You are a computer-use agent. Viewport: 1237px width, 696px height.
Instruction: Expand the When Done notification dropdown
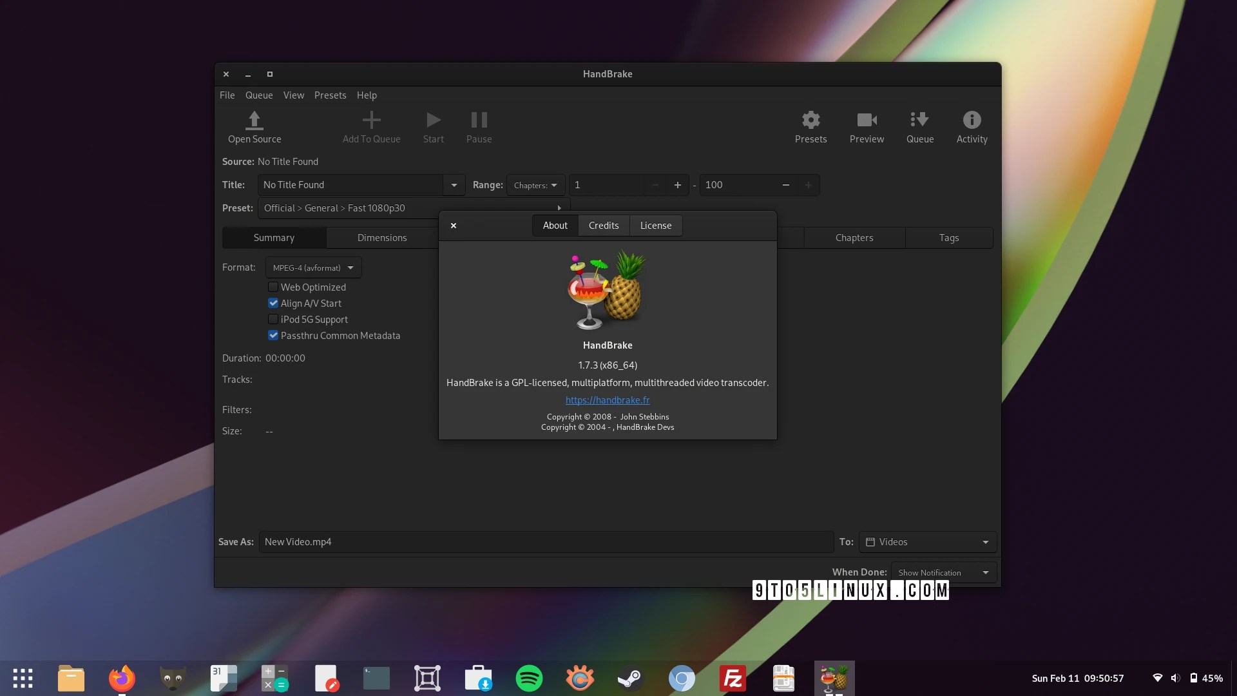click(943, 573)
